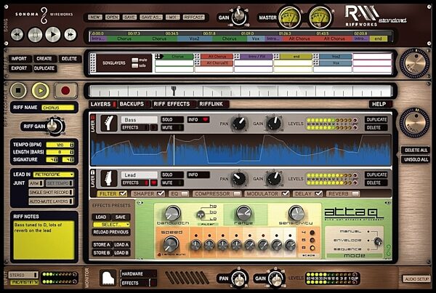Click the left master VU meter
The width and height of the screenshot is (436, 293).
pyautogui.click(x=289, y=17)
